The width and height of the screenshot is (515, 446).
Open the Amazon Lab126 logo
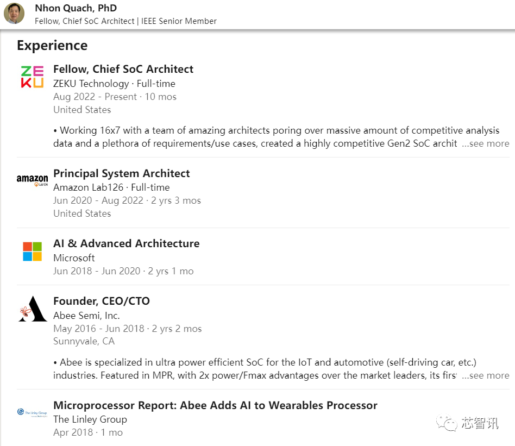click(x=32, y=180)
